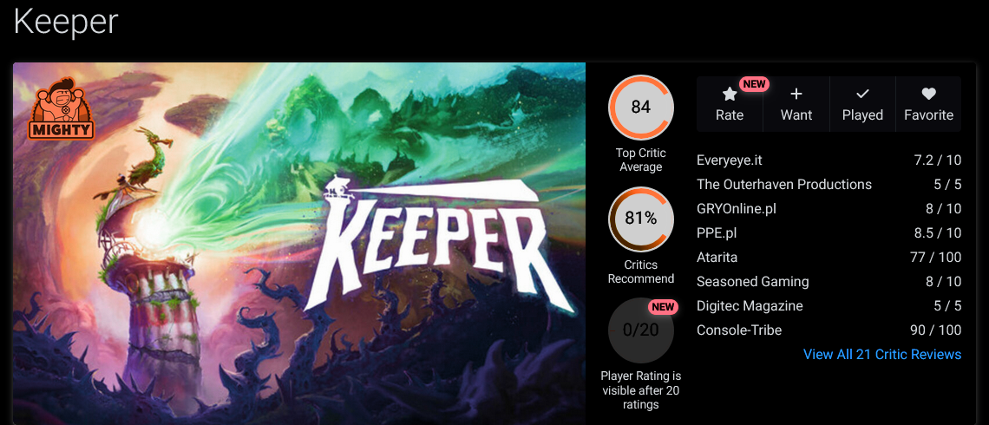Viewport: 989px width, 425px height.
Task: Mark as Played with checkmark icon
Action: tap(862, 94)
